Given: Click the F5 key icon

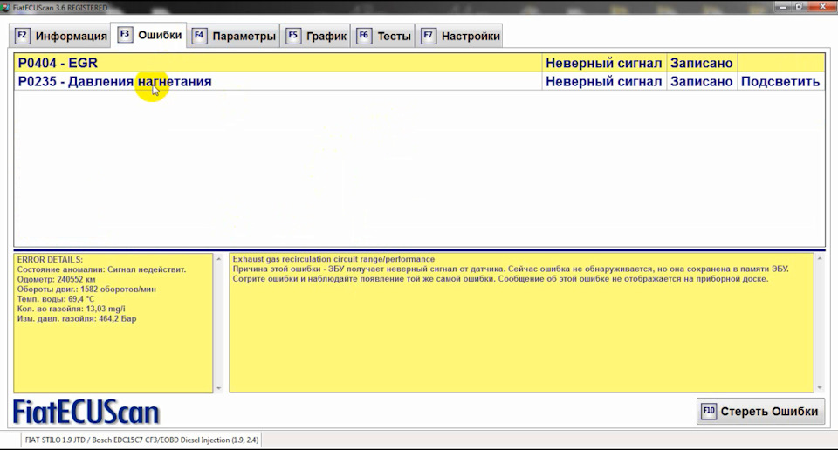Looking at the screenshot, I should click(x=293, y=36).
